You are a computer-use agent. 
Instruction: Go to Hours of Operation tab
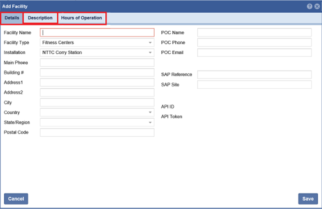[x=81, y=18]
